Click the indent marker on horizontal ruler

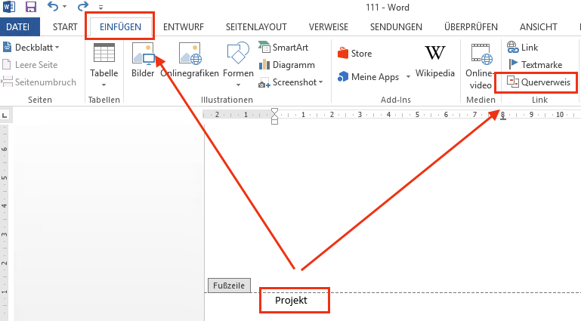pos(274,116)
